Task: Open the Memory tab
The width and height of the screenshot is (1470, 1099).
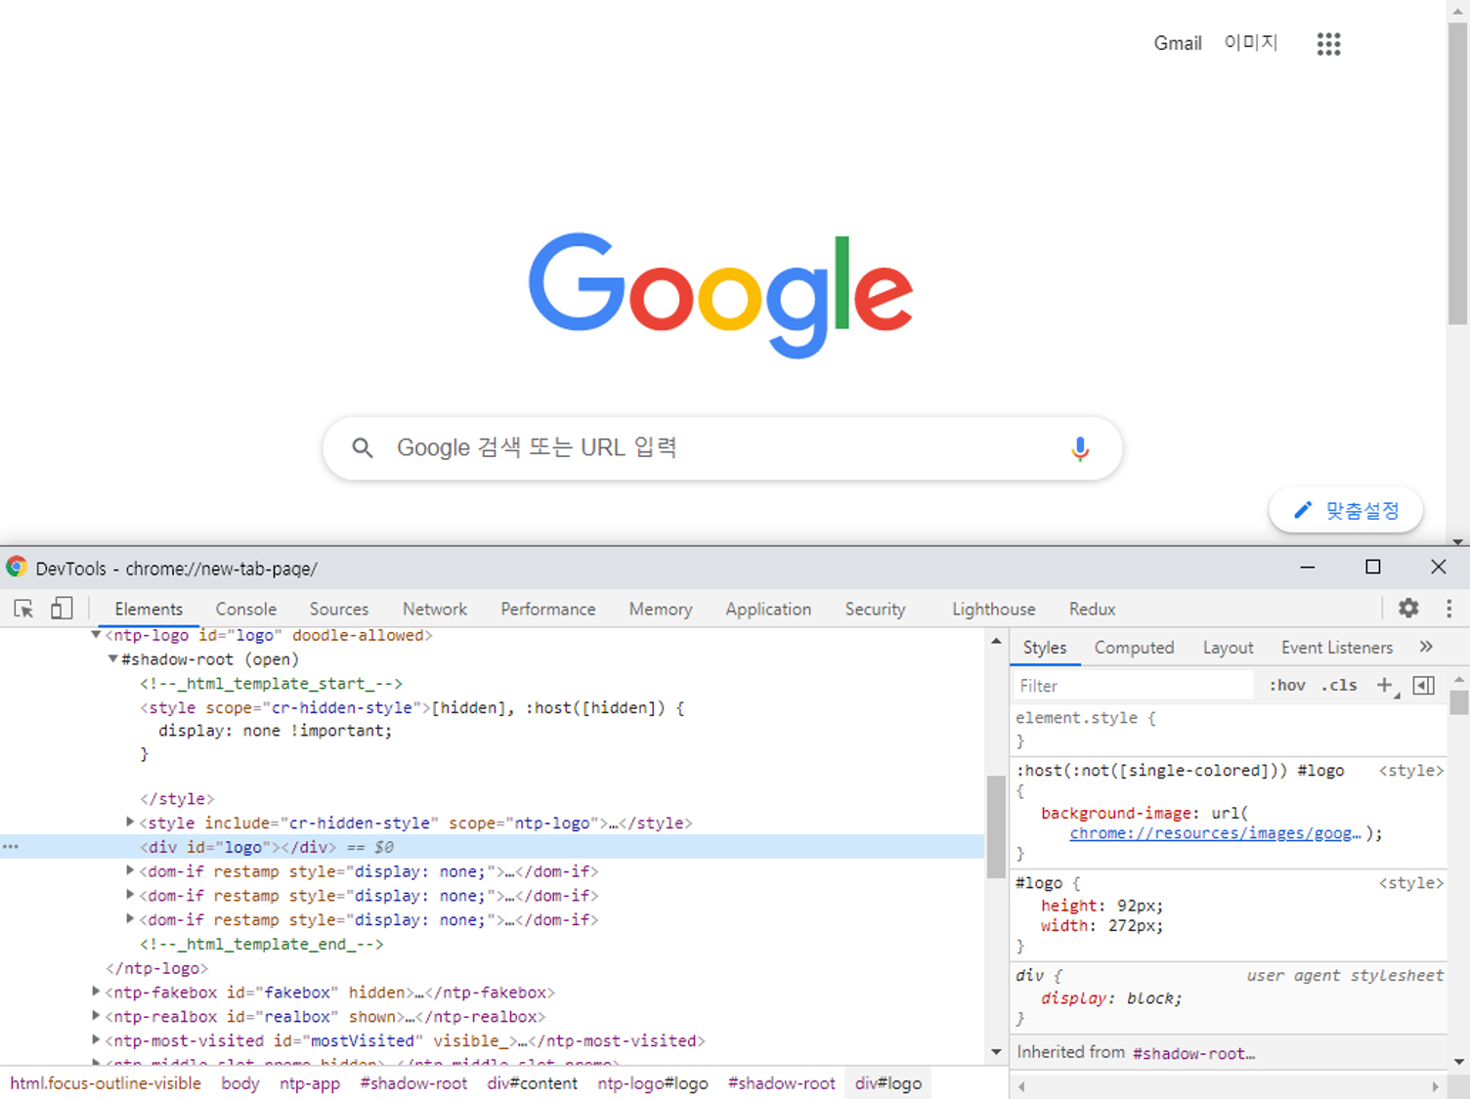Action: 661,609
